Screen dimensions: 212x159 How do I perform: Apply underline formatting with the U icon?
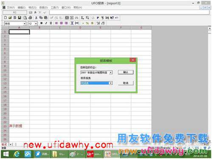pos(51,23)
